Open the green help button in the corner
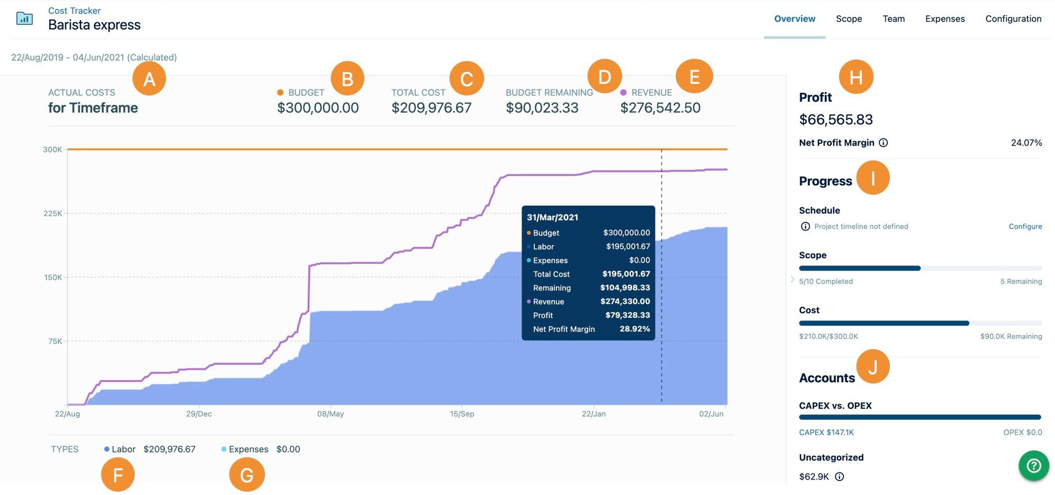Viewport: 1055px width, 495px height. pyautogui.click(x=1033, y=466)
